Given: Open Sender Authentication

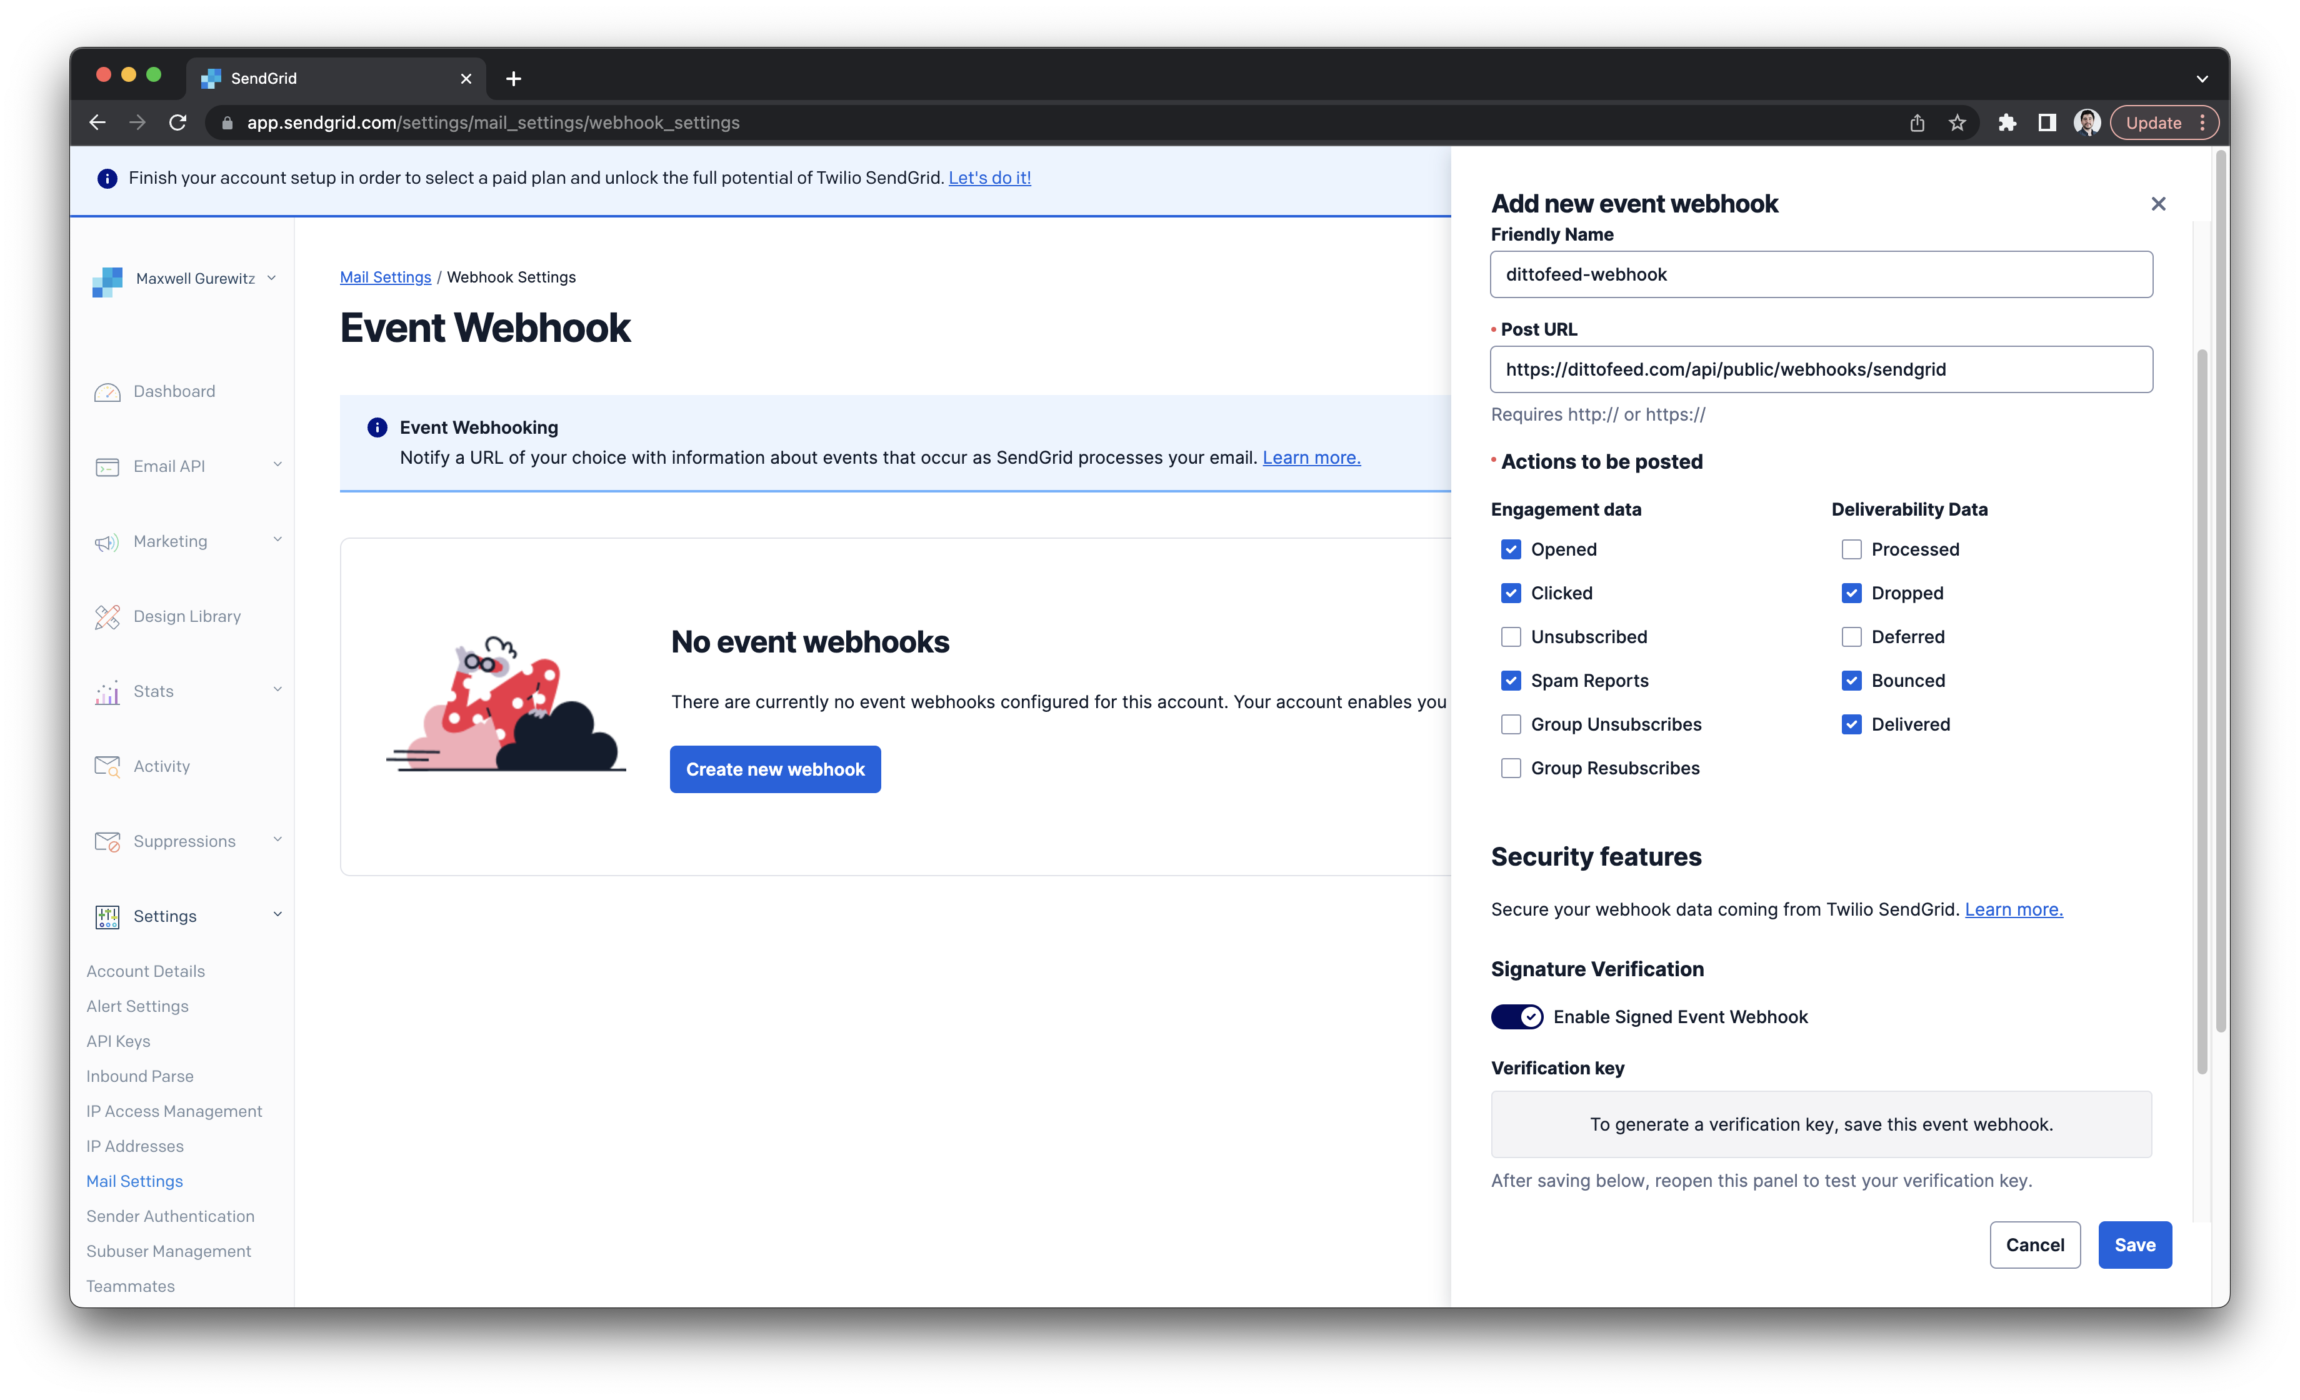Looking at the screenshot, I should (x=171, y=1217).
